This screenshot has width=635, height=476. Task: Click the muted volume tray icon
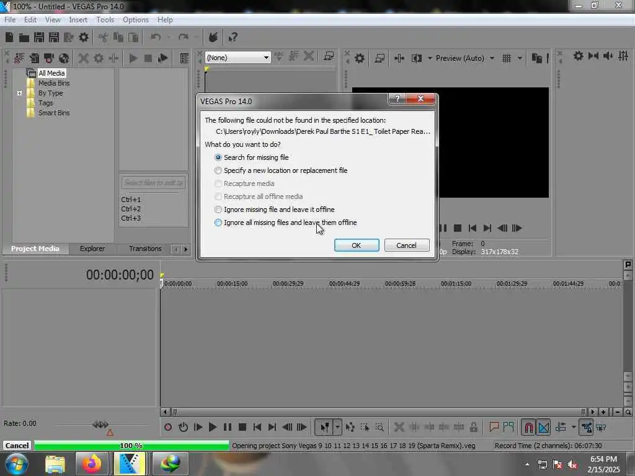click(x=572, y=465)
